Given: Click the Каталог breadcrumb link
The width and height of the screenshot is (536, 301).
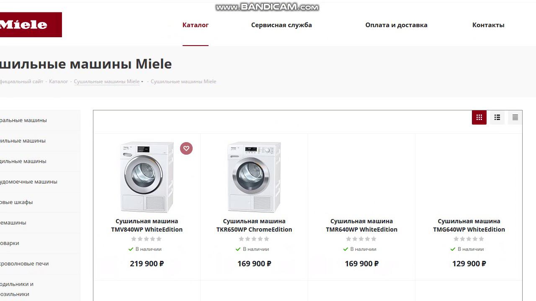Looking at the screenshot, I should (58, 82).
